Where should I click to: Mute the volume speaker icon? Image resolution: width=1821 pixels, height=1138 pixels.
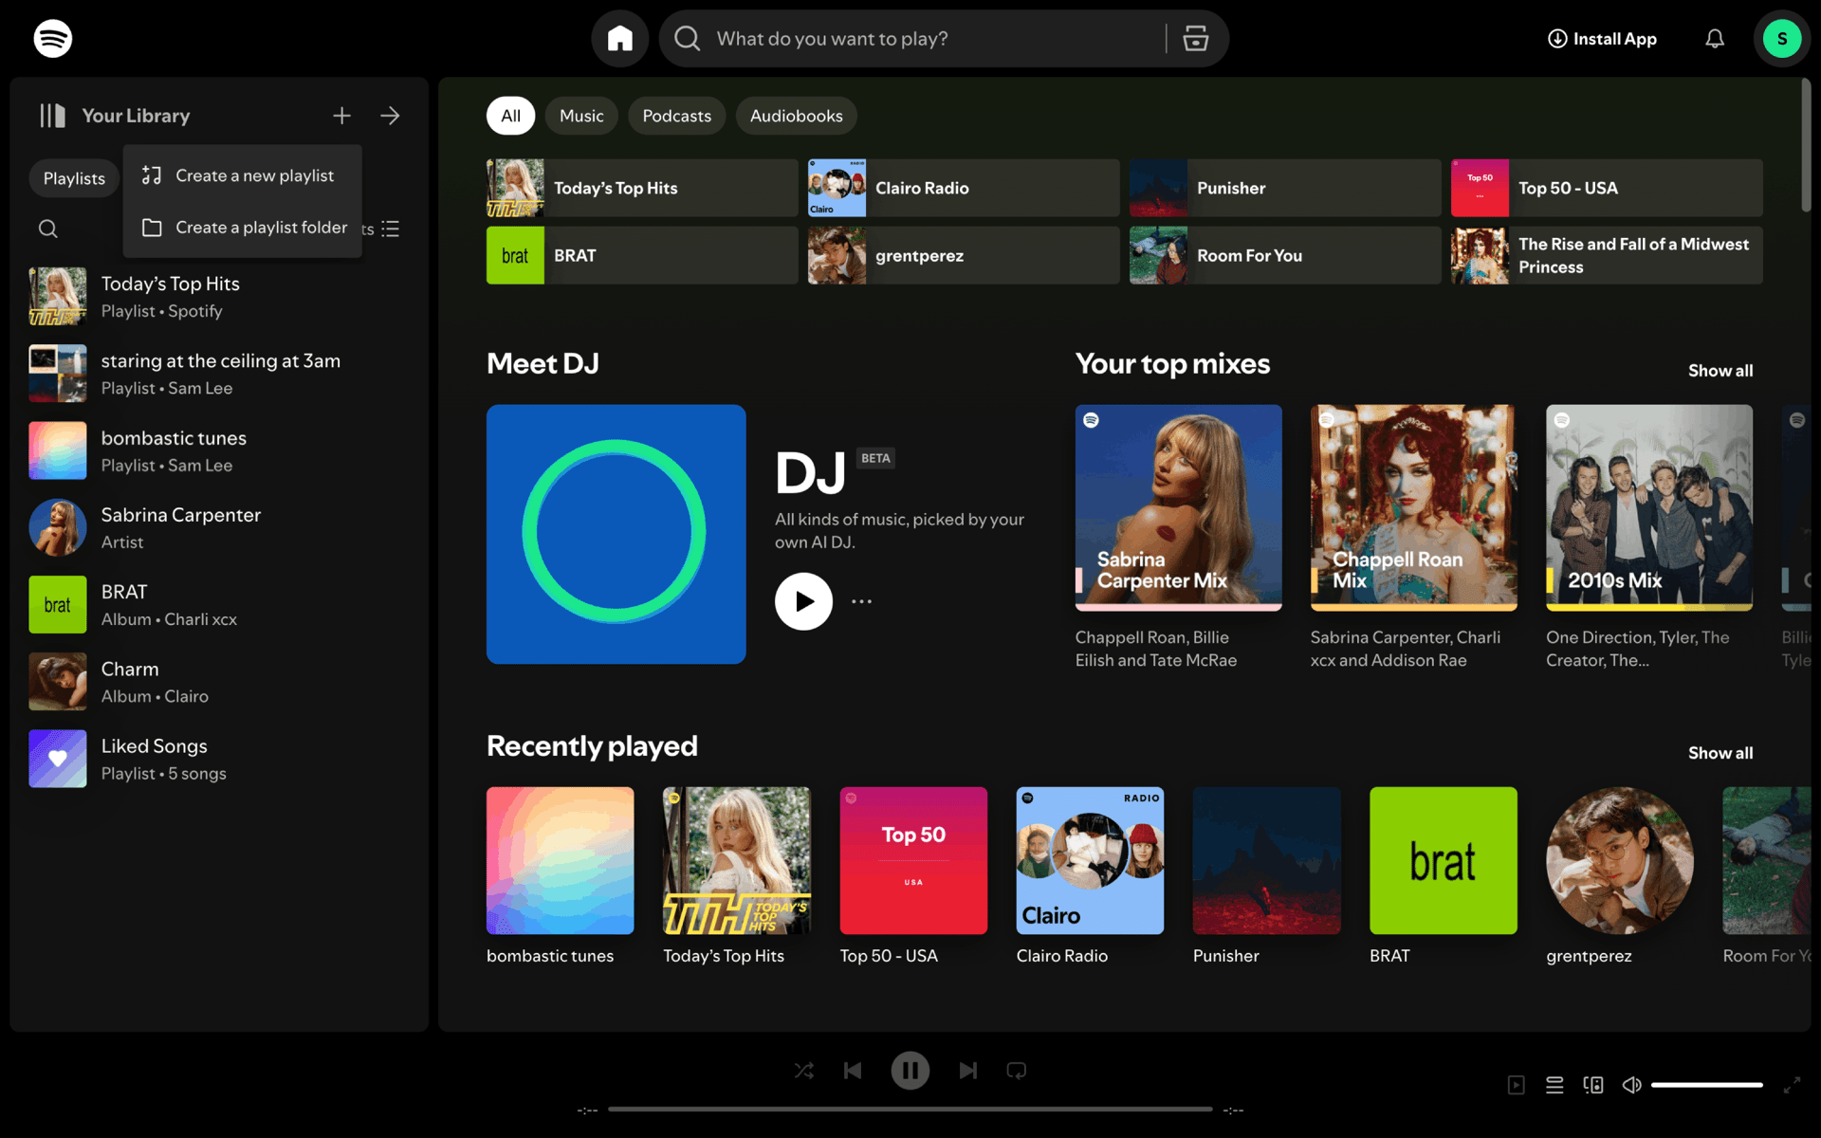point(1631,1085)
